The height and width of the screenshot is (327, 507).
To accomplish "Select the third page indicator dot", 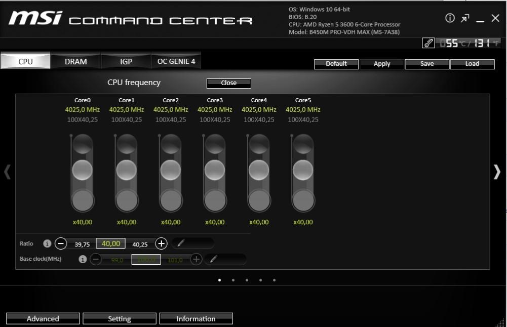I will [x=247, y=280].
